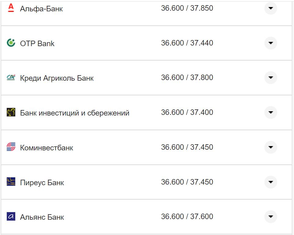Click the Альянс Банк logo icon
294x235 pixels.
click(x=11, y=217)
